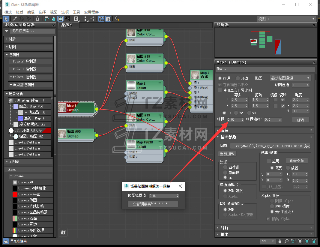Open the 模式 menu

(8, 12)
